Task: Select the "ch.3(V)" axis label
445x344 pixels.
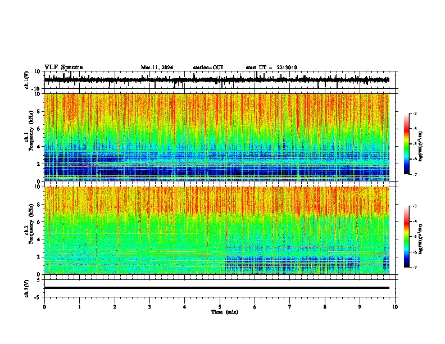Action: pos(27,288)
